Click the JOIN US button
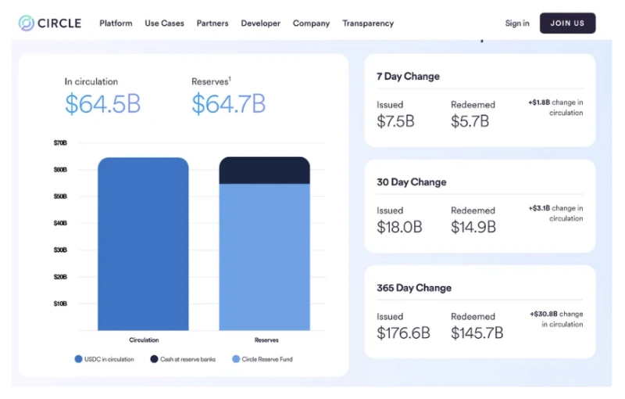Screen dimensions: 625x399 [x=568, y=23]
